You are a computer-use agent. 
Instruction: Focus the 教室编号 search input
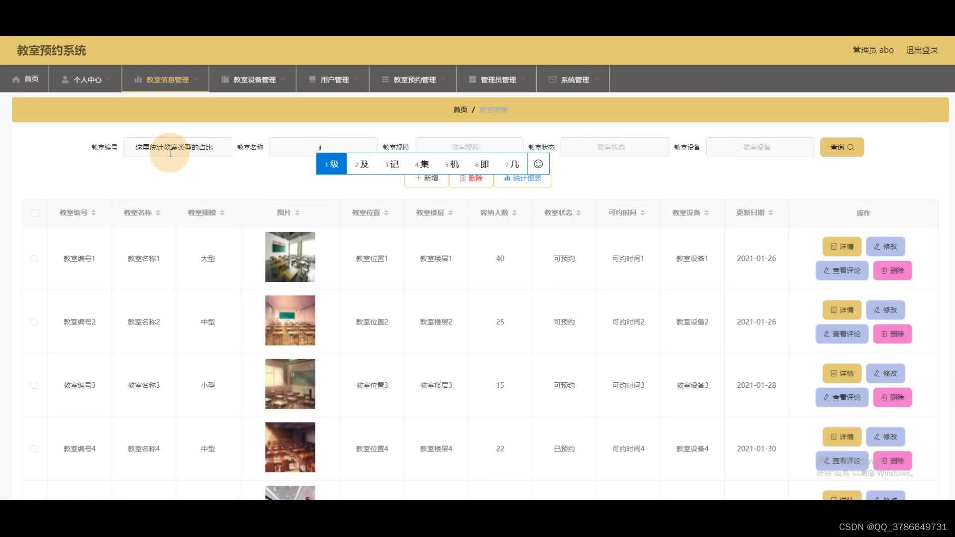point(178,147)
